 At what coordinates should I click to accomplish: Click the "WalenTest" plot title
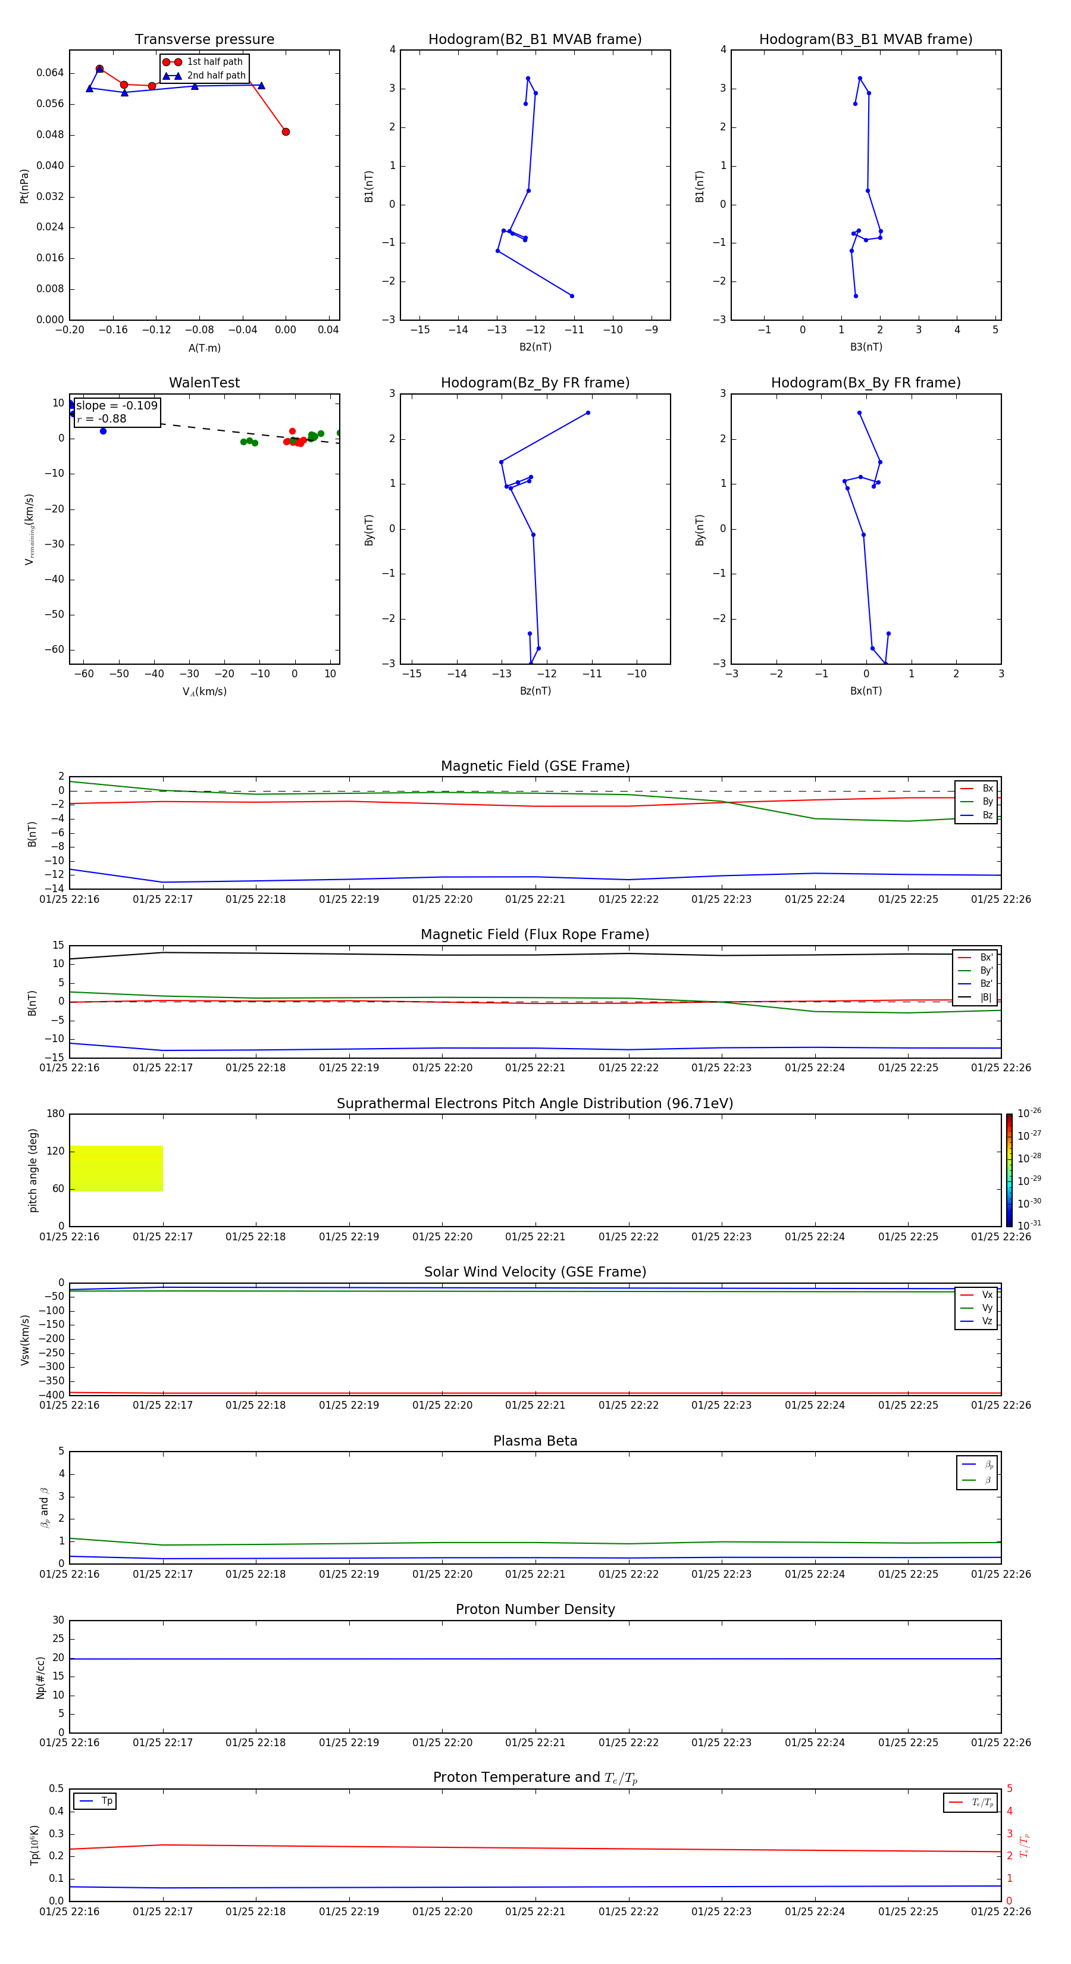click(x=204, y=383)
